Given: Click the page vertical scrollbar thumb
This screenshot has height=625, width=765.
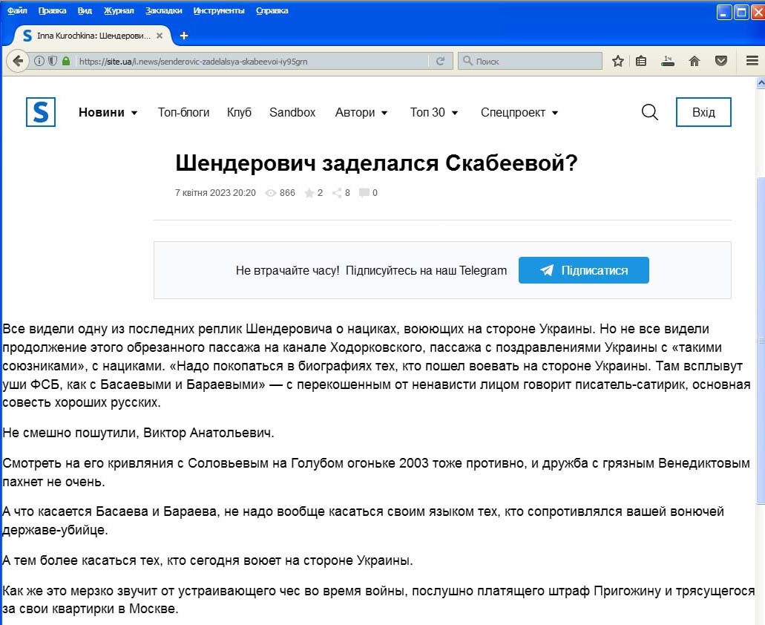Looking at the screenshot, I should click(760, 341).
